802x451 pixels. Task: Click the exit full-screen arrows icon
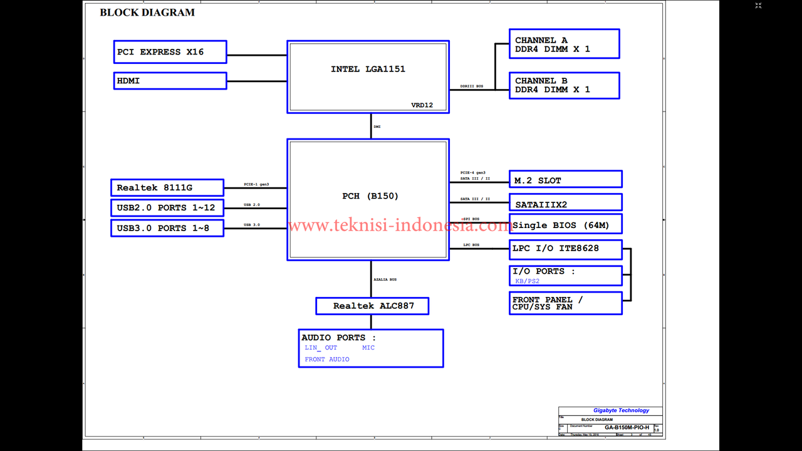[758, 6]
